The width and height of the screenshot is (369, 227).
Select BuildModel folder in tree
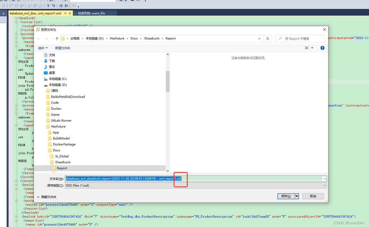point(61,138)
